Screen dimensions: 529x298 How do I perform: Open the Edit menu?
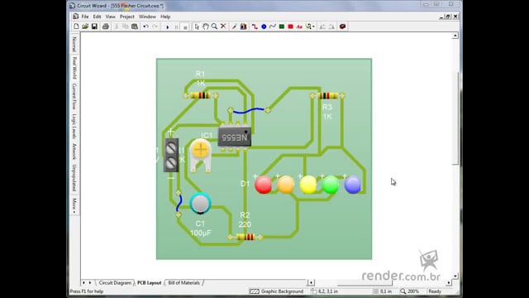98,17
